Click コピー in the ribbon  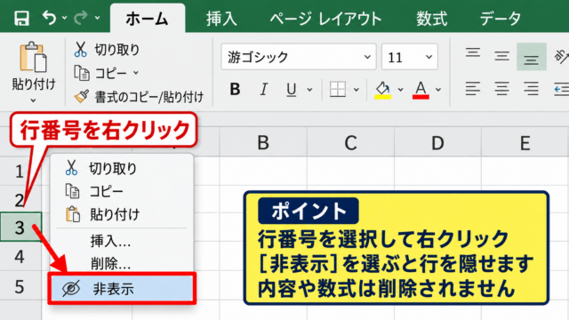(x=100, y=73)
